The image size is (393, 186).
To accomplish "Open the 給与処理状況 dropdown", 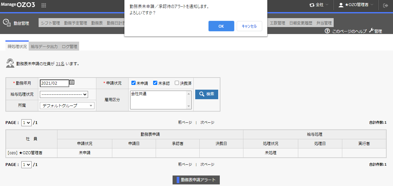I will point(64,94).
